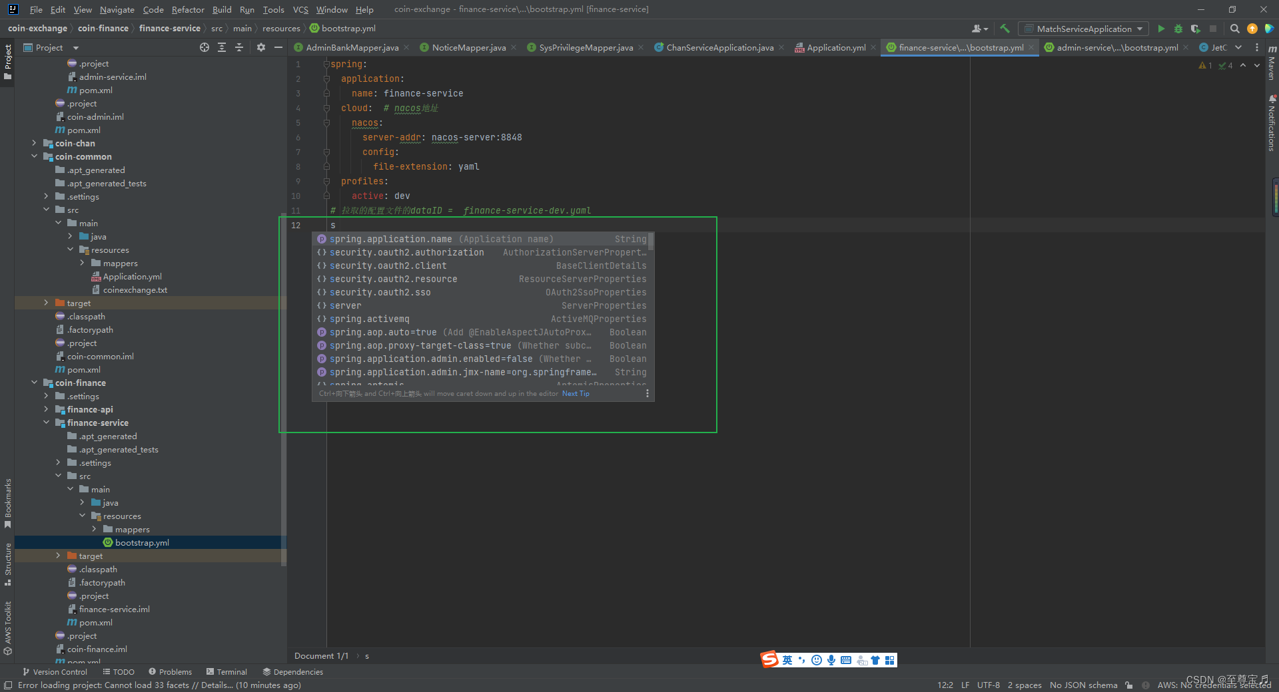Open the Project view settings gear
The image size is (1279, 692).
(260, 47)
